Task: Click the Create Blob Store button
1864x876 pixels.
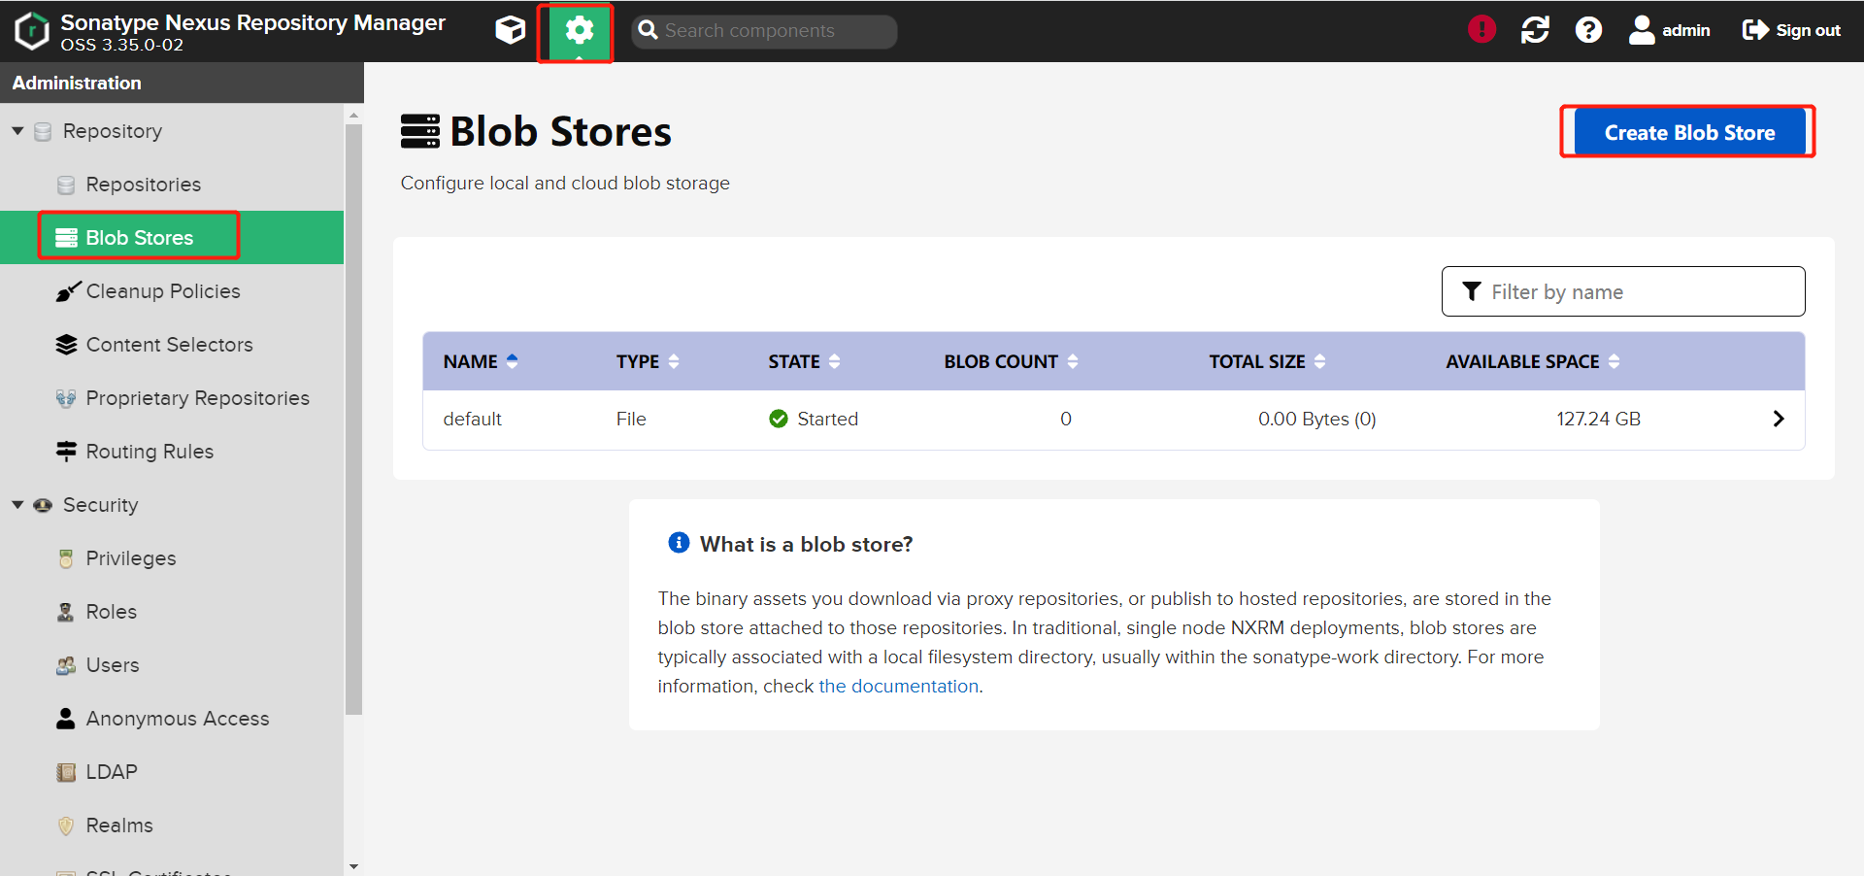Action: pos(1689,132)
